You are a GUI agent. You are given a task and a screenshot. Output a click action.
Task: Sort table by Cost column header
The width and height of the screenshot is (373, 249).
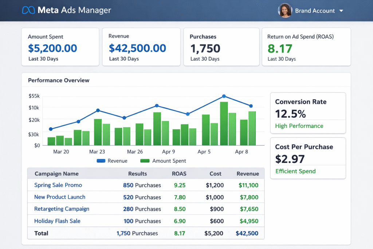point(216,174)
